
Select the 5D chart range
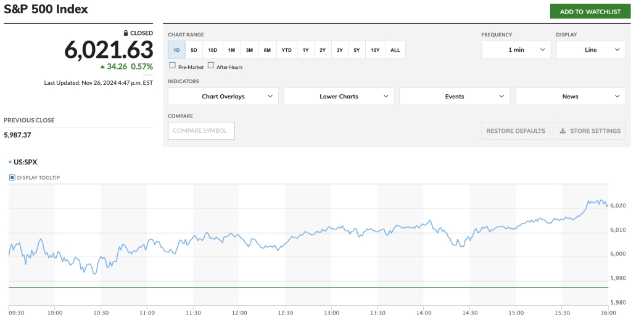pyautogui.click(x=194, y=50)
